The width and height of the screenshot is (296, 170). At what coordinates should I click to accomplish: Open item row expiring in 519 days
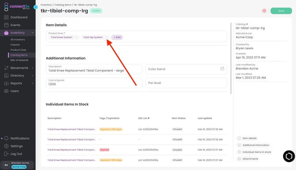pyautogui.click(x=137, y=160)
